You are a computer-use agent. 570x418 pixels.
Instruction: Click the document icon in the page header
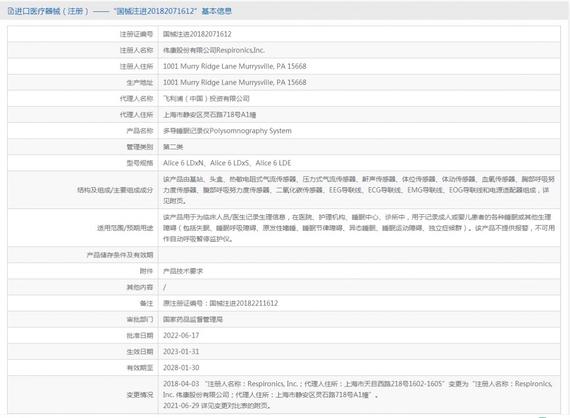point(11,11)
